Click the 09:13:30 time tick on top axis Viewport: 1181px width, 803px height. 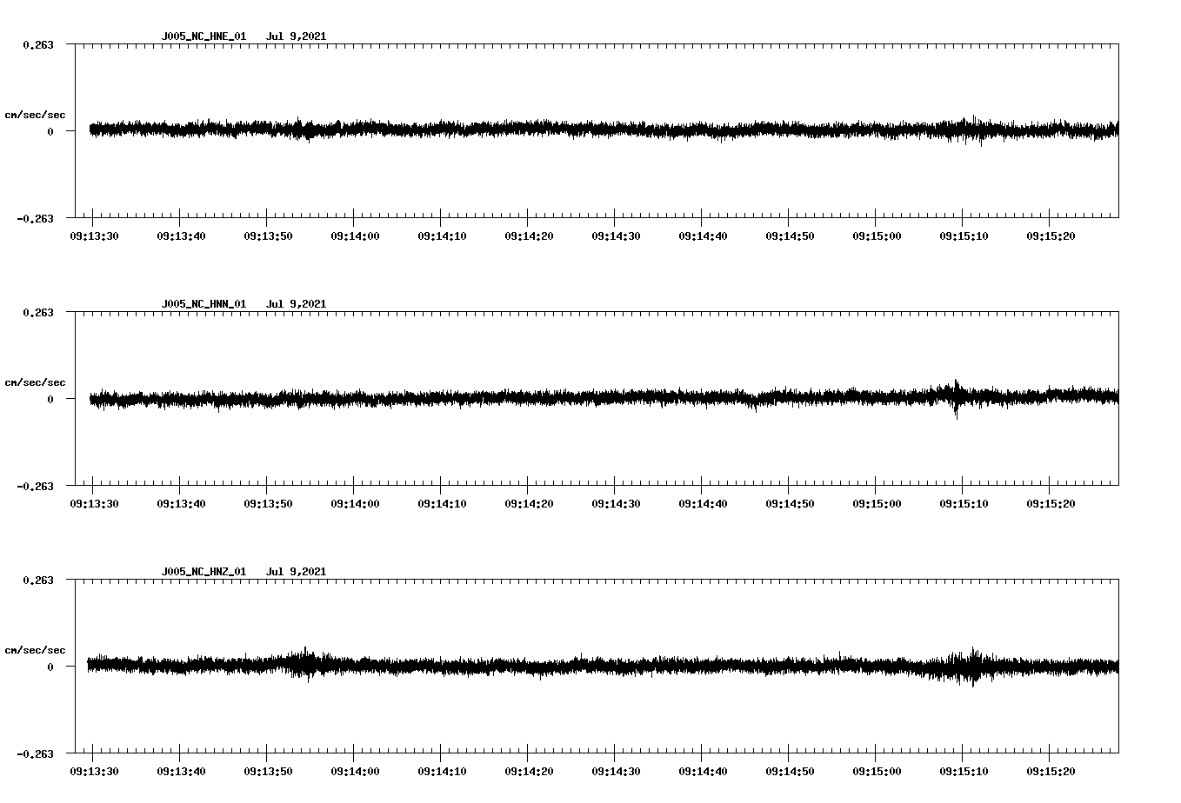(93, 235)
